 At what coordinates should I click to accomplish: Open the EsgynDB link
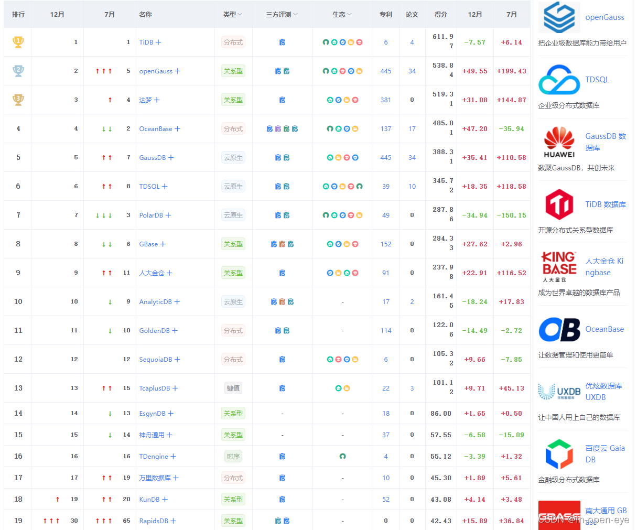153,414
